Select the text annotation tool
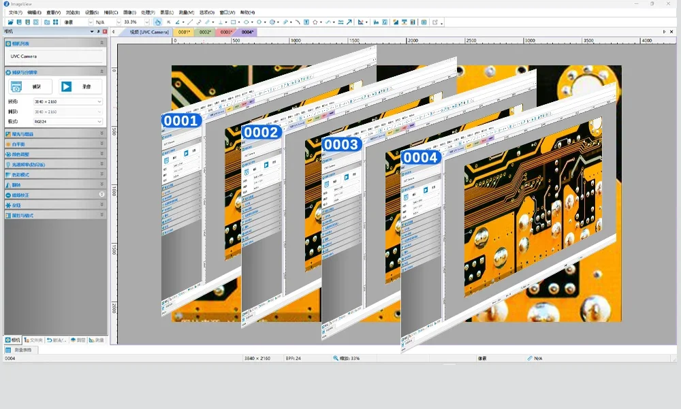Viewport: 681px width, 409px height. point(306,22)
